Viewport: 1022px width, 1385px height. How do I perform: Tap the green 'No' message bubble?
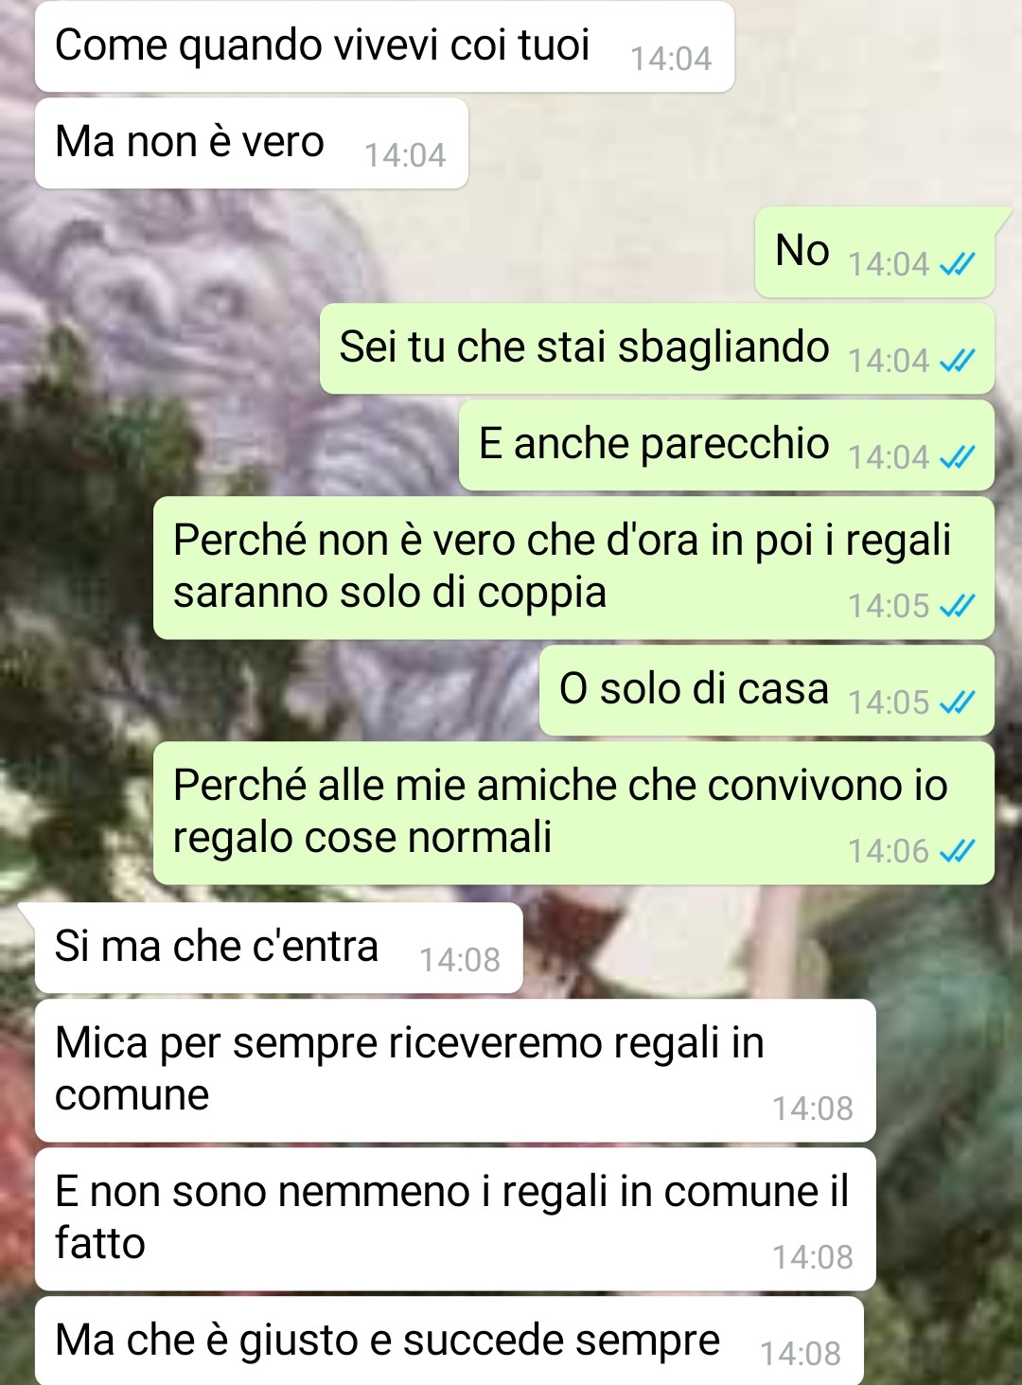875,252
